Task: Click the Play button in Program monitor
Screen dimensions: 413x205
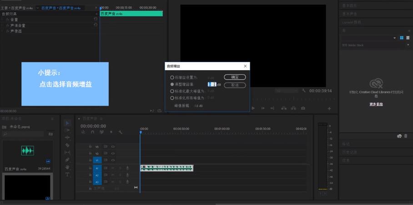Action: coord(253,108)
